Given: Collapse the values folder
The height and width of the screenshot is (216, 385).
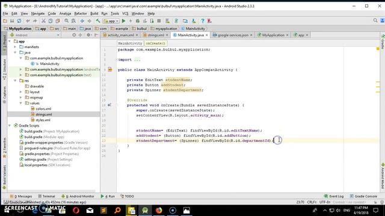Looking at the screenshot, I should 21,103.
